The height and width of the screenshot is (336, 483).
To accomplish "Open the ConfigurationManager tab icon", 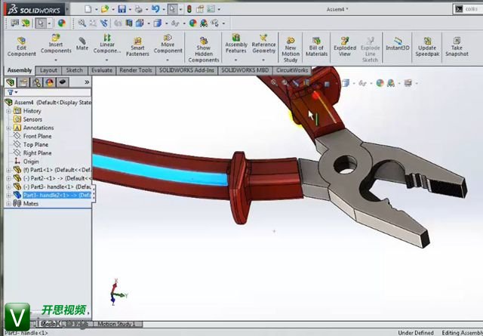I will point(37,82).
